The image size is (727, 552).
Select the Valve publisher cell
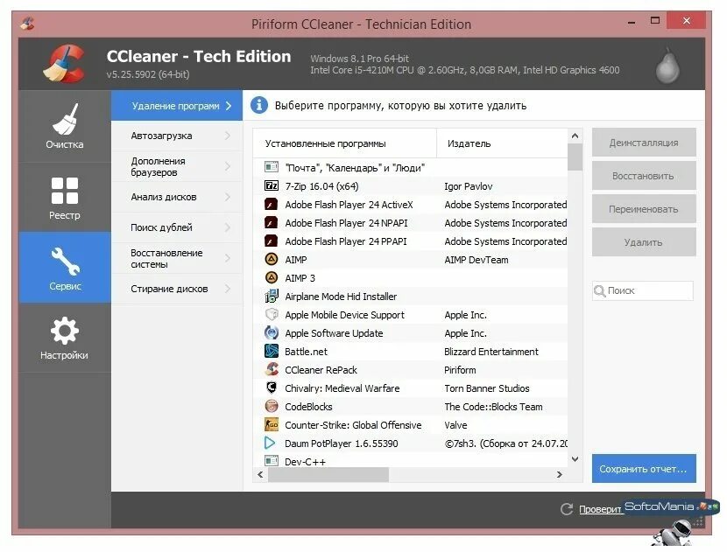click(x=455, y=425)
